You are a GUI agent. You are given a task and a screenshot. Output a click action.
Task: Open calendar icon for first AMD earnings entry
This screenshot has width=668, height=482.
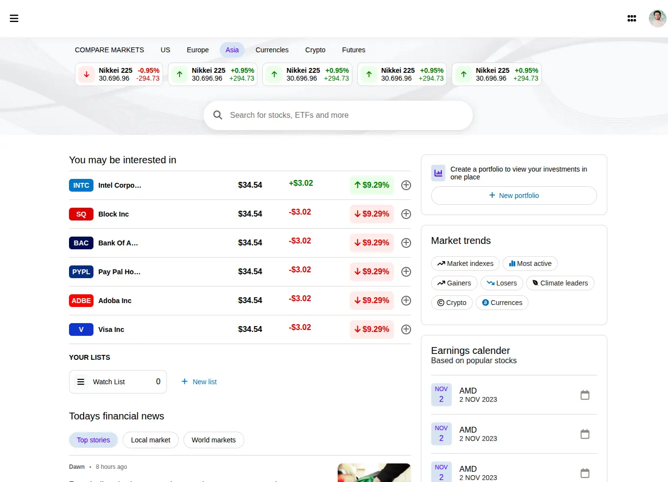coord(585,394)
